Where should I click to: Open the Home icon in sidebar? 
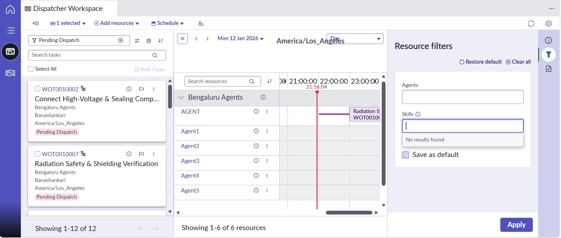coord(10,9)
